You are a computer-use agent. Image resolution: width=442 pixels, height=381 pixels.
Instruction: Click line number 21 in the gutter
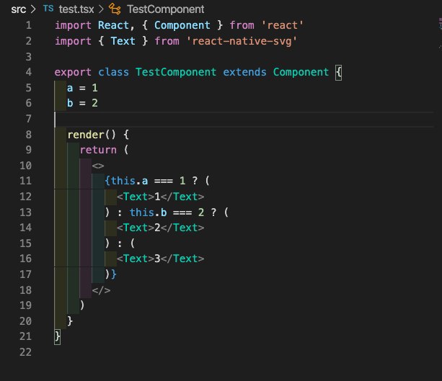(x=26, y=336)
